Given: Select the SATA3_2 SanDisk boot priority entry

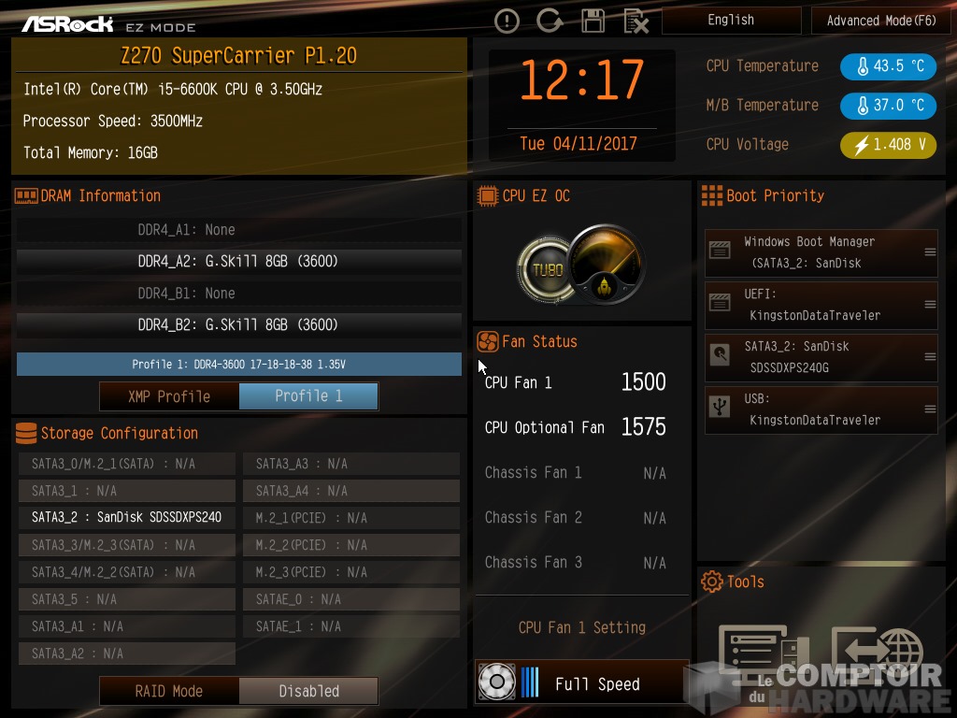Looking at the screenshot, I should pyautogui.click(x=821, y=357).
